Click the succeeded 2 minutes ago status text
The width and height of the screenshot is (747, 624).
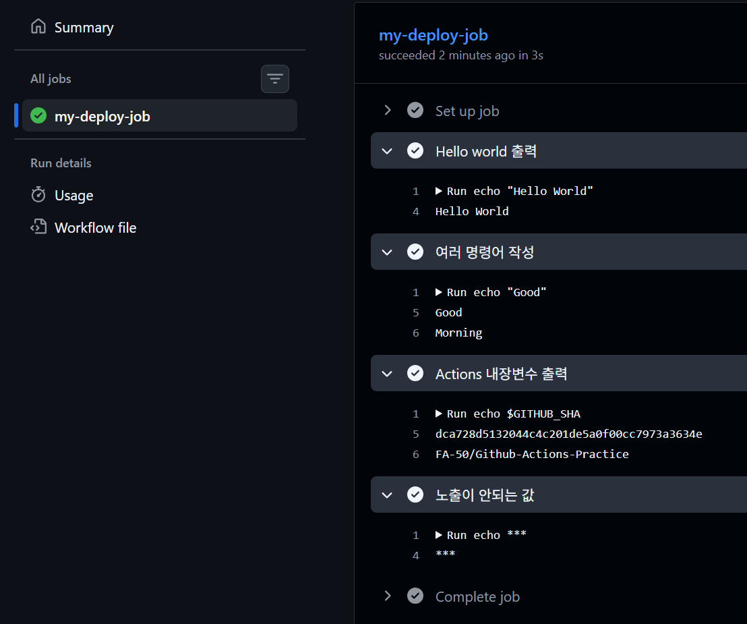460,56
